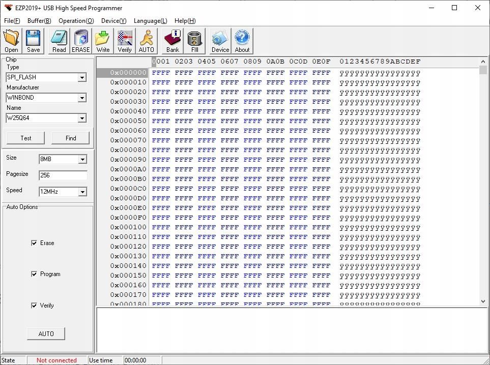Run Verify from the toolbar

click(125, 41)
